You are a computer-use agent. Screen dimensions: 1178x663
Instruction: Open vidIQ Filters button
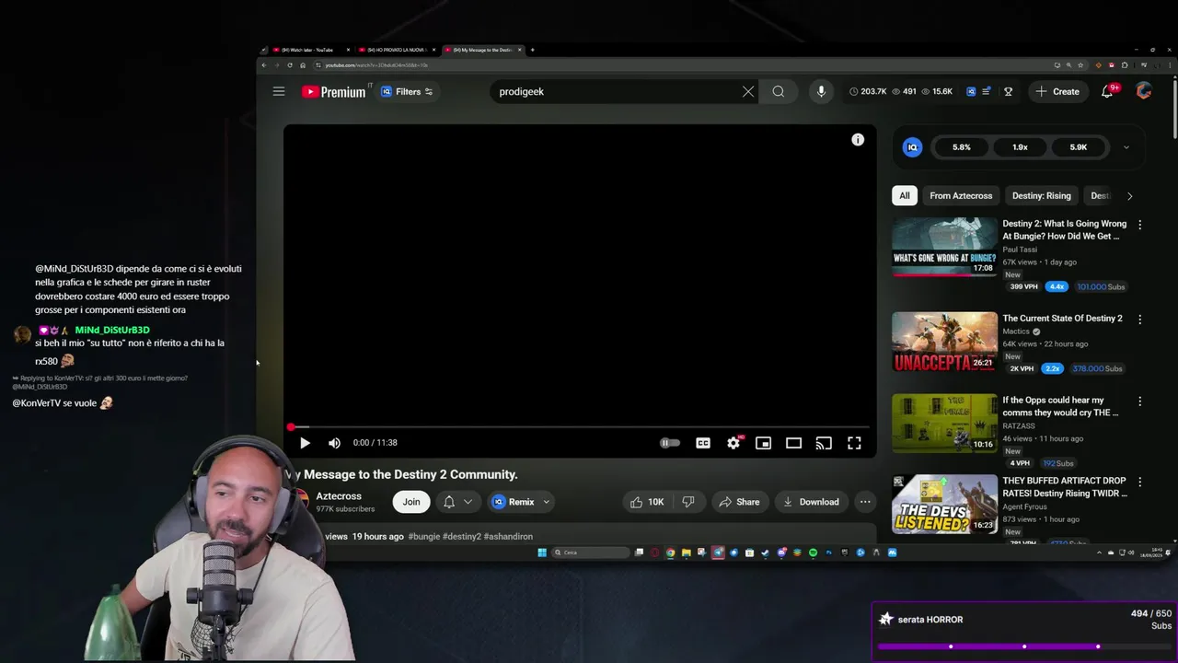click(x=407, y=91)
